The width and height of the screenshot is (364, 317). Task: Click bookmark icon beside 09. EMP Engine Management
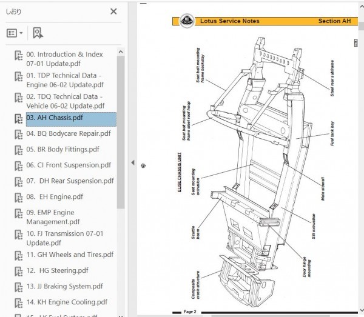[19, 213]
